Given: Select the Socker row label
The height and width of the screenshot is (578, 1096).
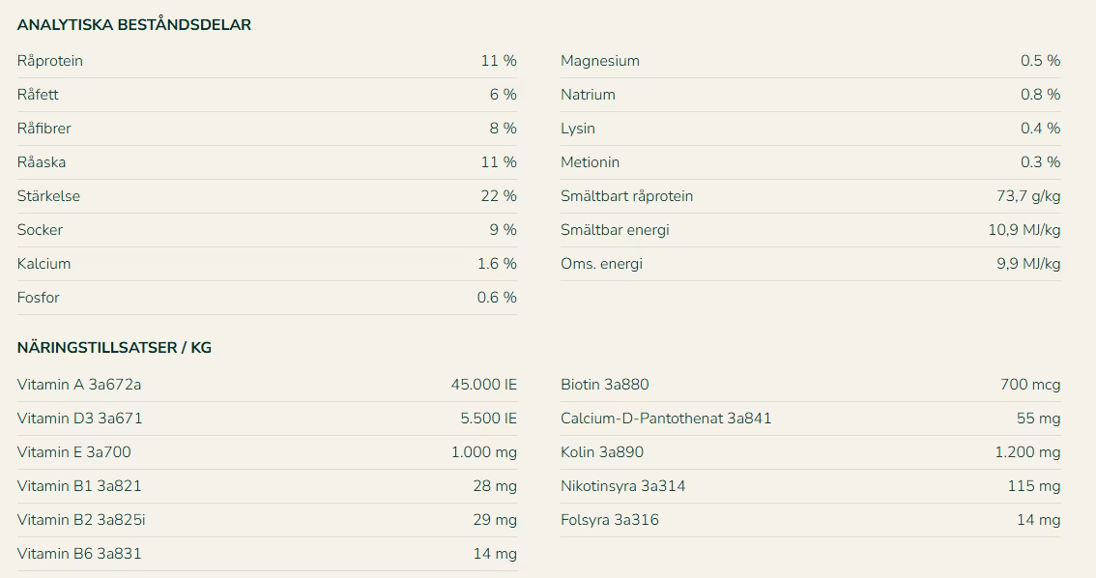Looking at the screenshot, I should click(x=40, y=230).
